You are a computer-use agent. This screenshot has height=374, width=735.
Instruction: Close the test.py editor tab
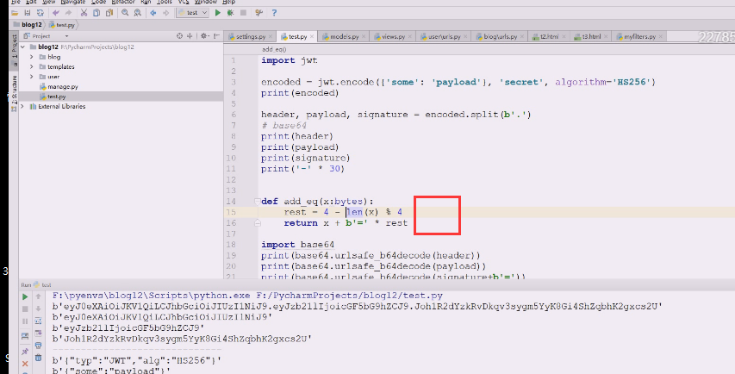(312, 36)
